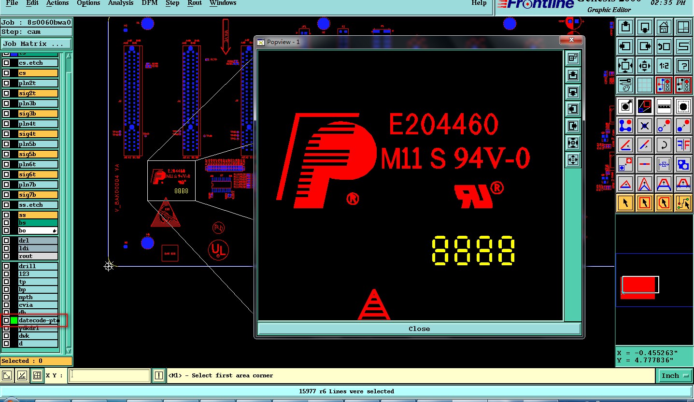The width and height of the screenshot is (694, 402).
Task: Toggle the sig2t layer checkbox
Action: 6,93
